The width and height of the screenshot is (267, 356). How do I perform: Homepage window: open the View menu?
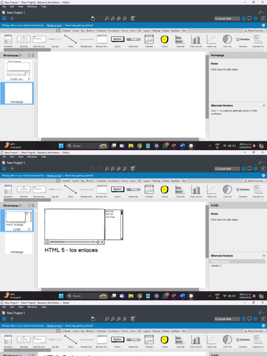click(x=21, y=7)
